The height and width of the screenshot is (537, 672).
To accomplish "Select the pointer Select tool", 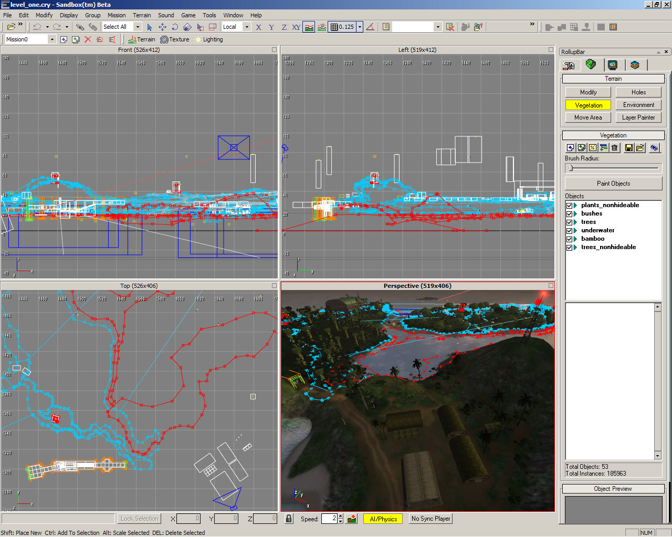I will tap(150, 27).
